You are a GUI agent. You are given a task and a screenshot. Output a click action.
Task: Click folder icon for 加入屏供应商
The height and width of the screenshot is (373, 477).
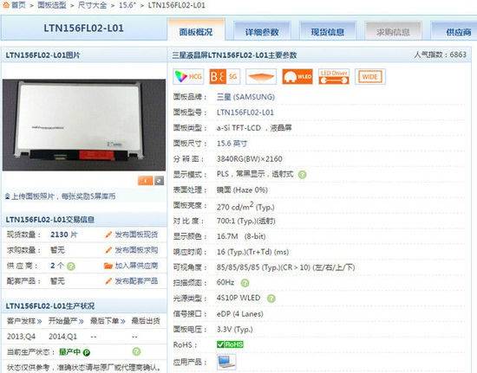pos(108,266)
